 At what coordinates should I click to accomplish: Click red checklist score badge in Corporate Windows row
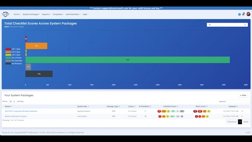159,111
